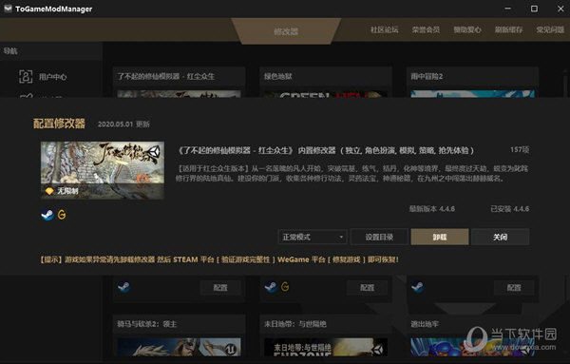Click the 配置 button under 雨中冒险2 card
The width and height of the screenshot is (570, 364).
pyautogui.click(x=514, y=288)
